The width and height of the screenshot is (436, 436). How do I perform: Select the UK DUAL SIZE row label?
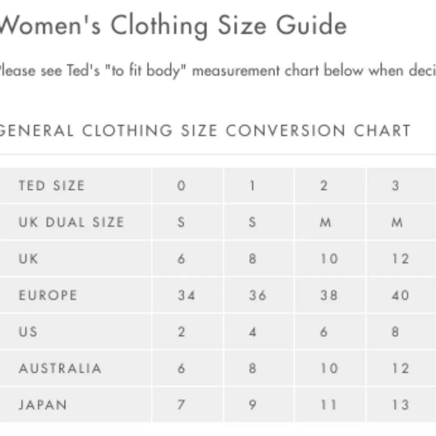coord(71,222)
